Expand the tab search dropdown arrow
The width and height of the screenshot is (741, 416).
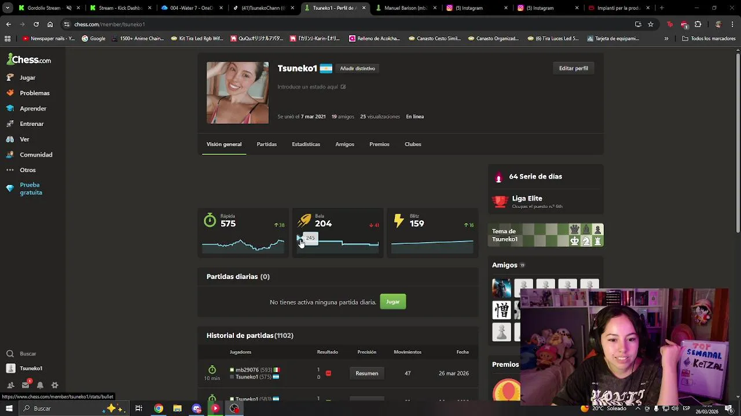click(8, 8)
